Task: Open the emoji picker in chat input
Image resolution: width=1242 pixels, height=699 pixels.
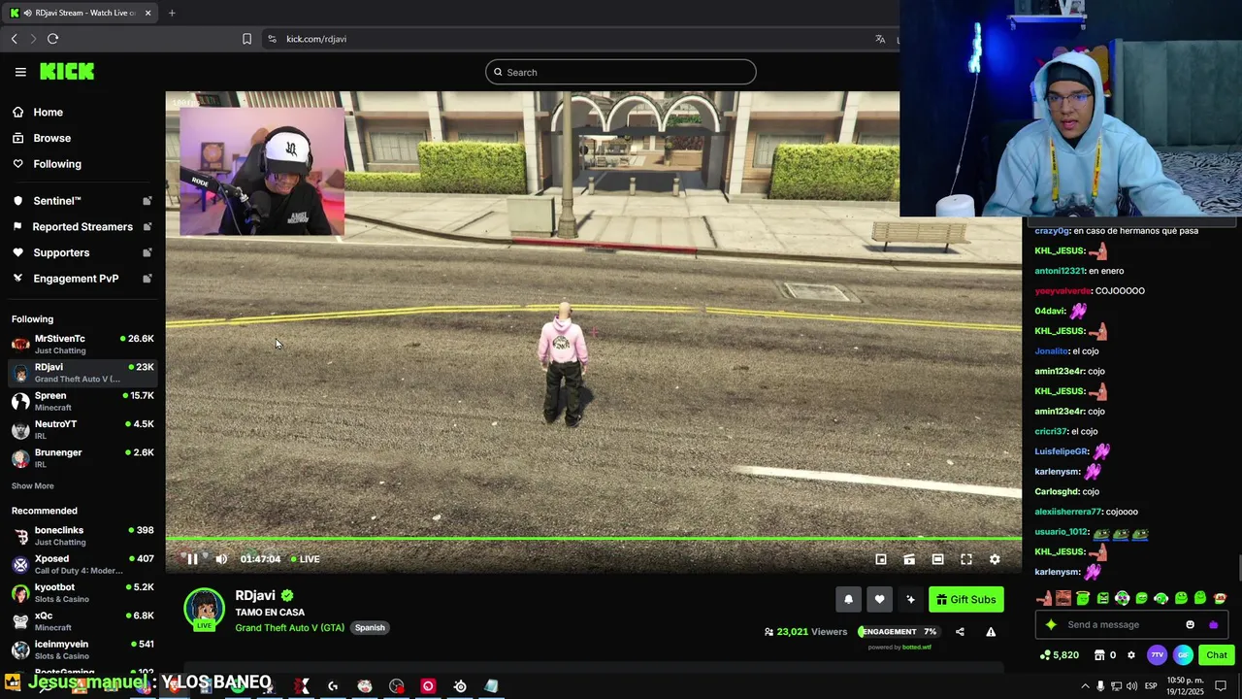Action: [1191, 625]
